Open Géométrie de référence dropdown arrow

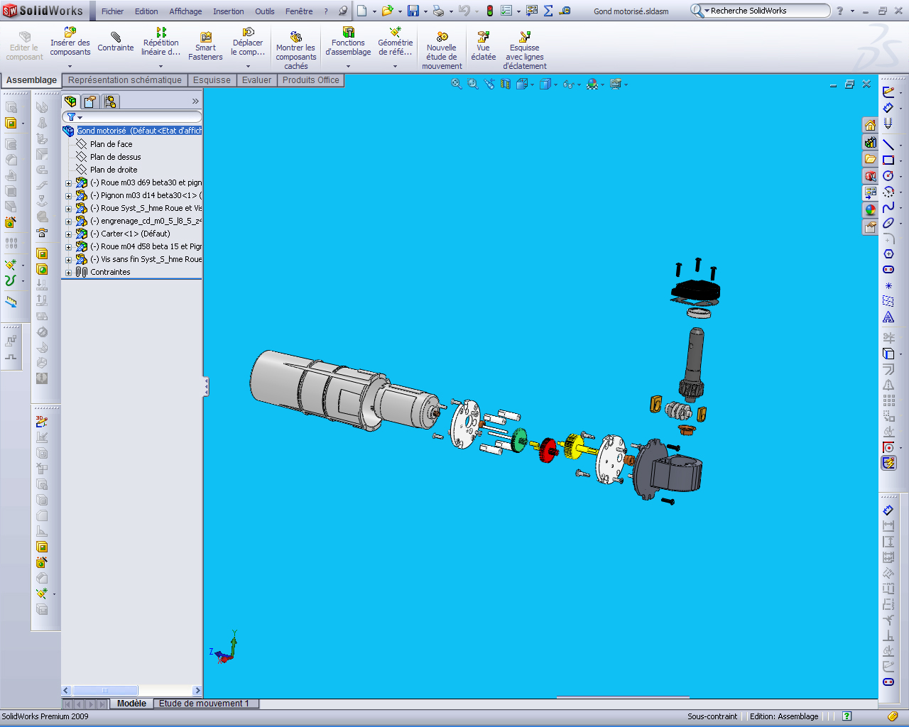pyautogui.click(x=396, y=66)
